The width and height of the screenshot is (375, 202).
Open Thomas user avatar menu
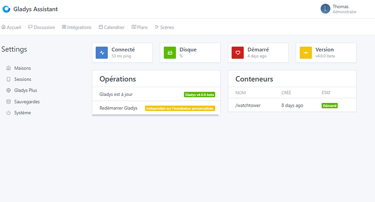[325, 9]
